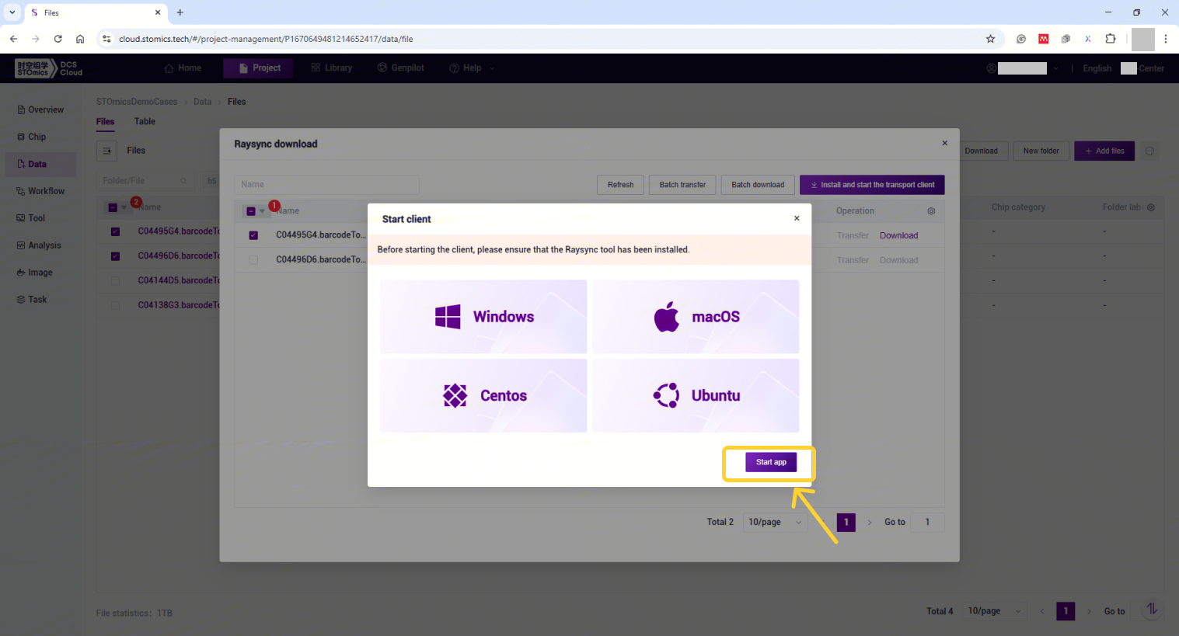This screenshot has height=636, width=1179.
Task: Click the Add files button
Action: 1104,151
